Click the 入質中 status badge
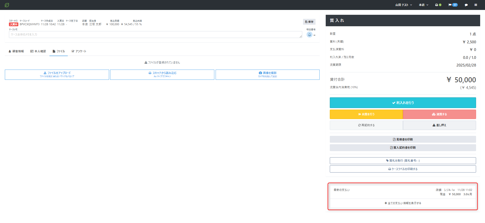 (14, 24)
